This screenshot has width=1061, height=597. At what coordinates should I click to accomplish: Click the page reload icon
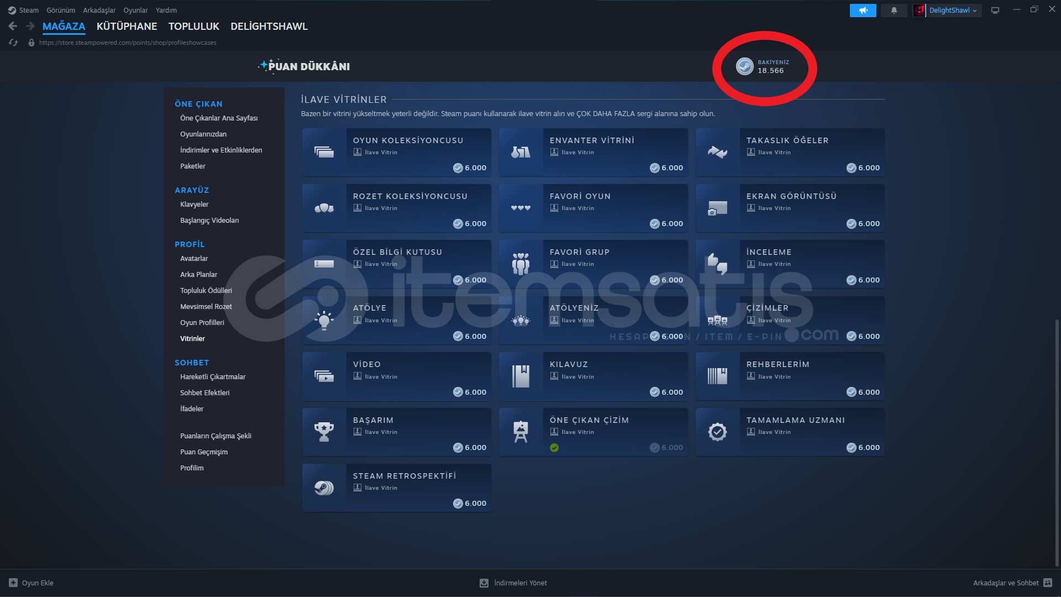pos(13,43)
